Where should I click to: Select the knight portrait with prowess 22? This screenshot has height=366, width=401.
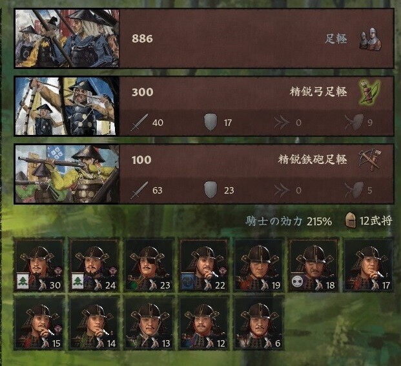point(204,265)
